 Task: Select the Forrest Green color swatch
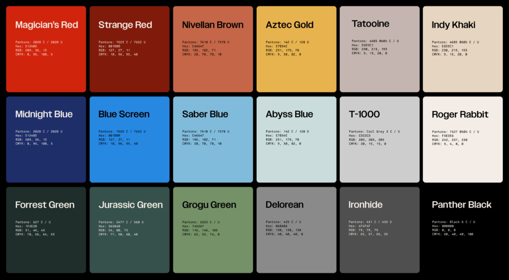tap(46, 230)
